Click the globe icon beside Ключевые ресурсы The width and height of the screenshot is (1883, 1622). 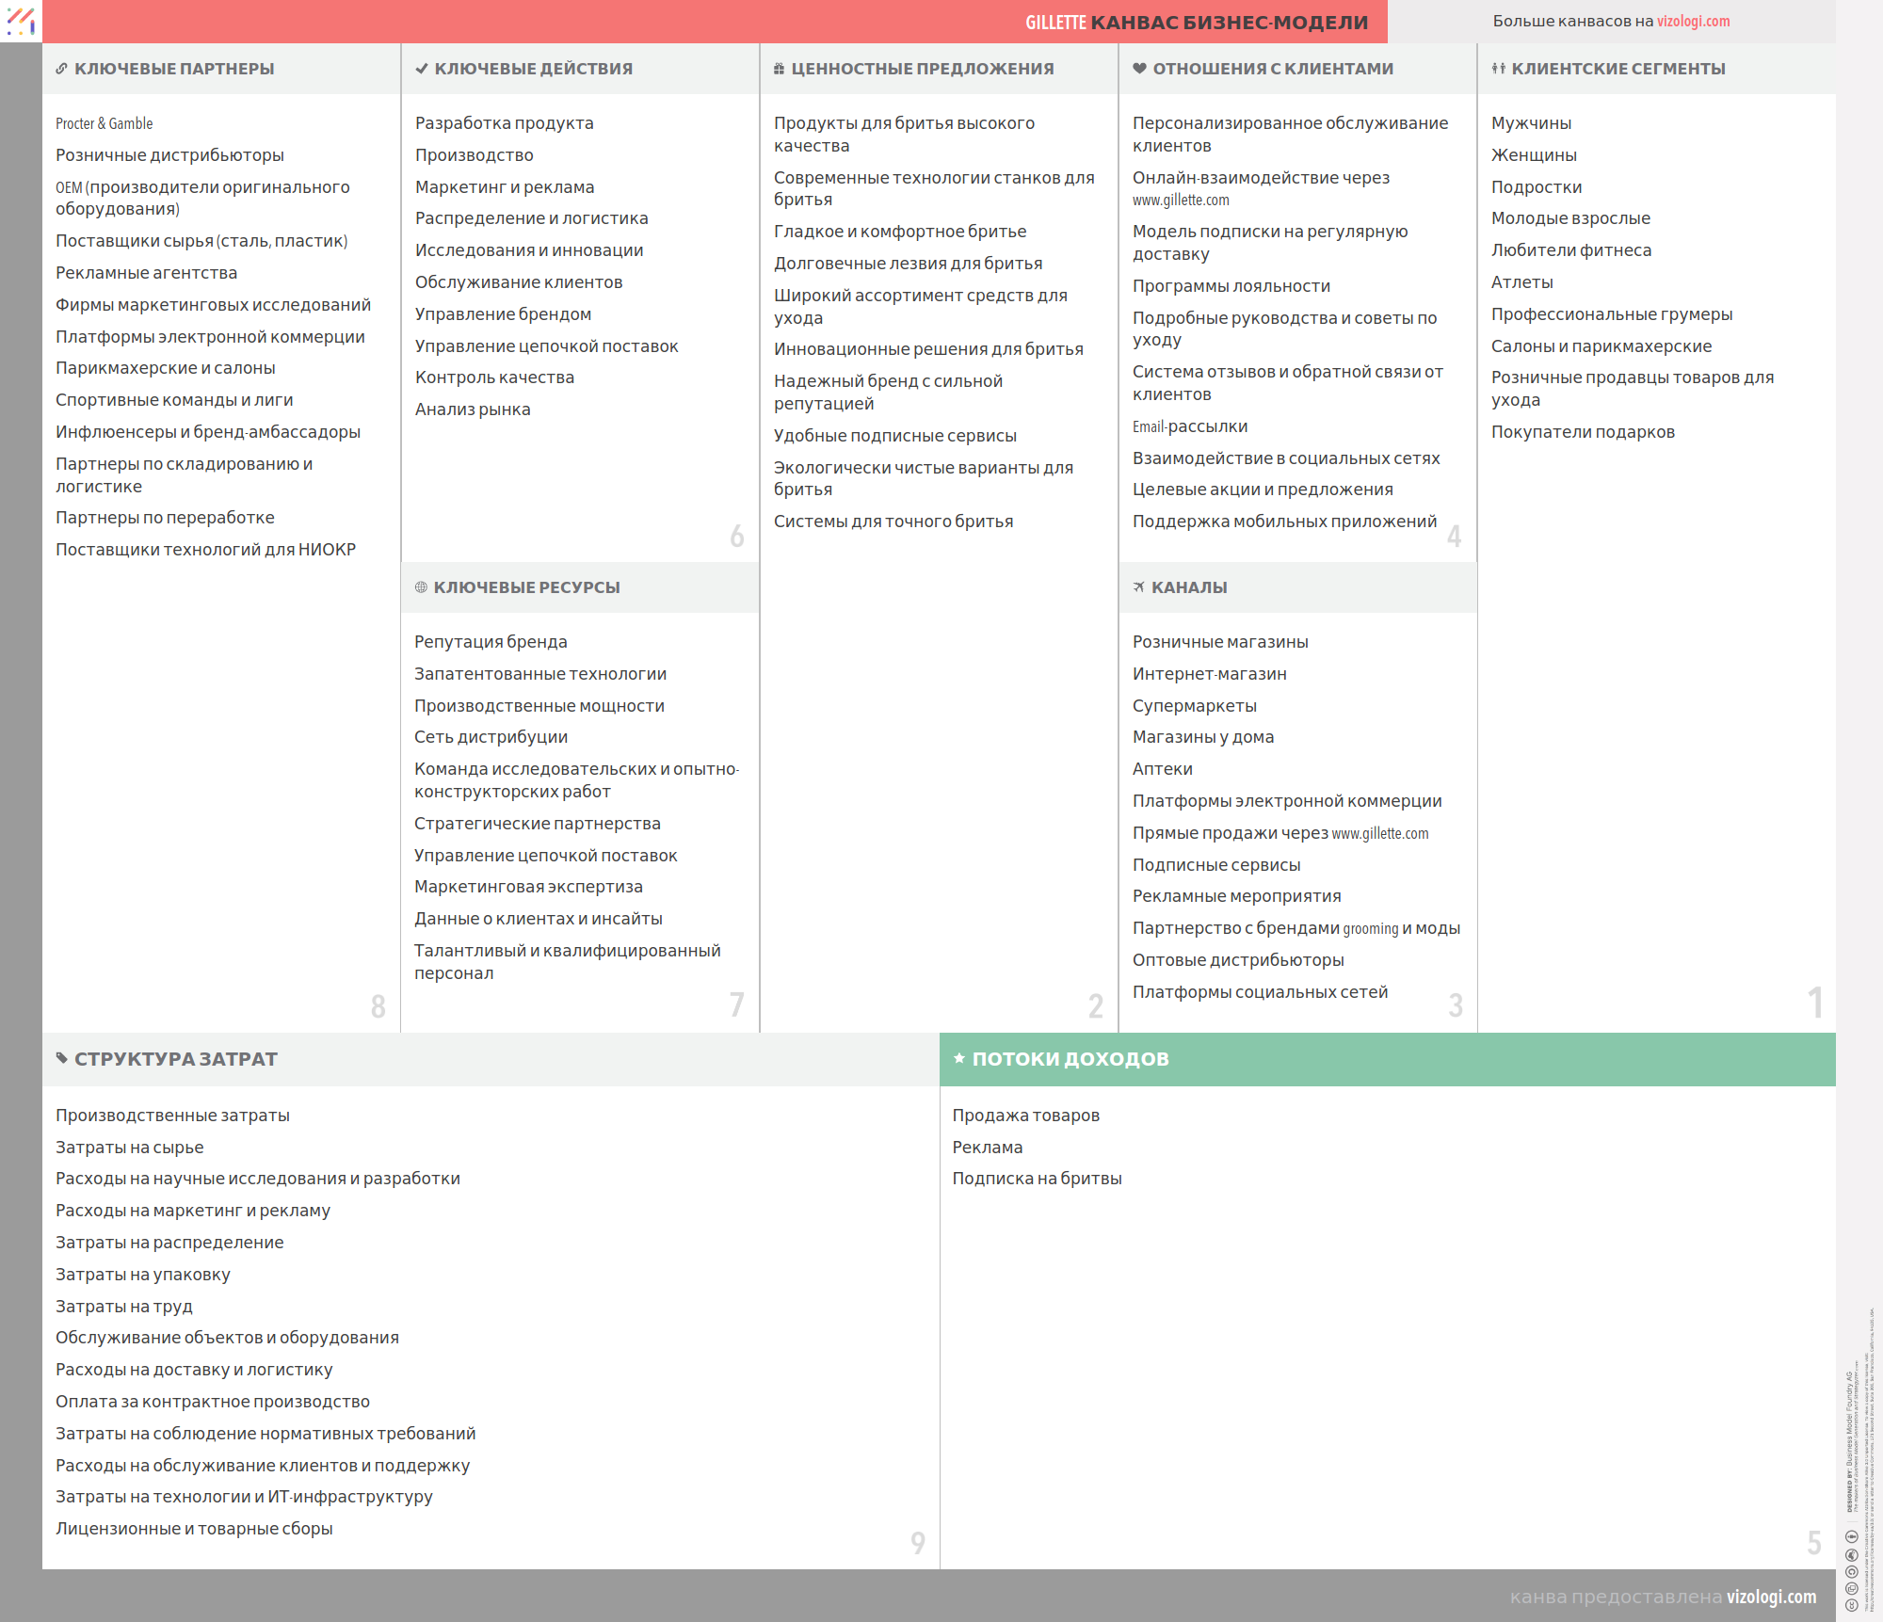[x=421, y=587]
